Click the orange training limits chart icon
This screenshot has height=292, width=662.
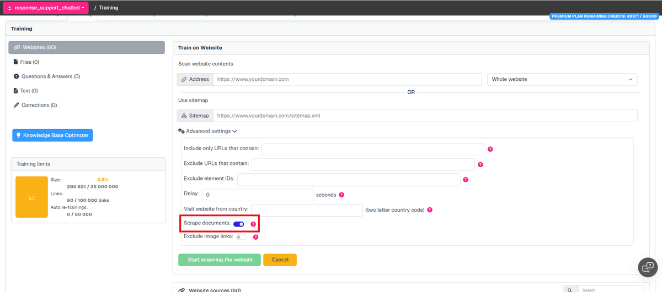click(31, 197)
